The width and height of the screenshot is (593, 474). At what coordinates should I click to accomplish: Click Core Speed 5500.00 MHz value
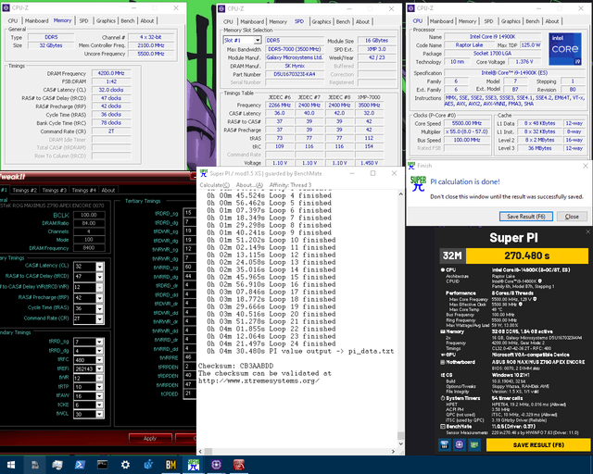point(467,123)
